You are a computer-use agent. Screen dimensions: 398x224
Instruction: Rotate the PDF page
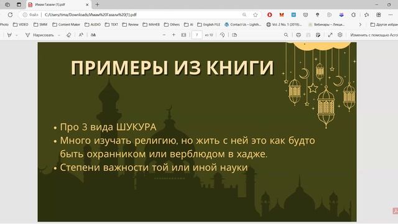222,35
